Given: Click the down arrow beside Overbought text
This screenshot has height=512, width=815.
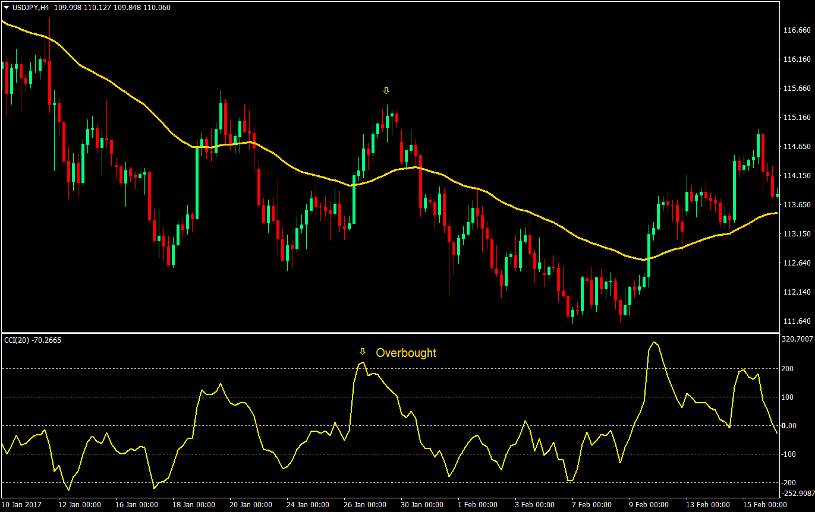Looking at the screenshot, I should pyautogui.click(x=363, y=352).
